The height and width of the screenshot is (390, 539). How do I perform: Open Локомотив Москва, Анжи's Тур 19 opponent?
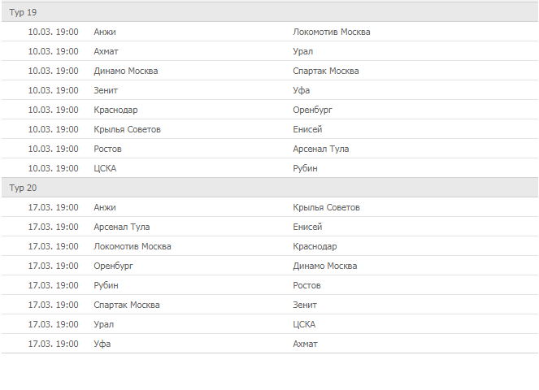[x=332, y=32]
